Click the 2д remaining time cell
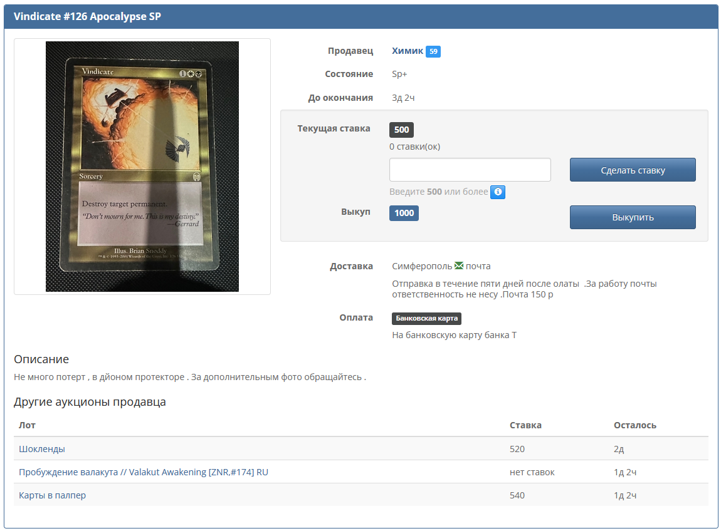Screen dimensions: 721x531 [619, 449]
